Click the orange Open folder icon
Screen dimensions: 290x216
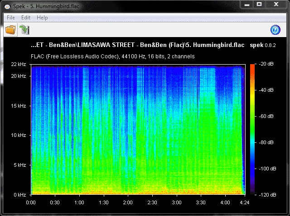[x=10, y=30]
